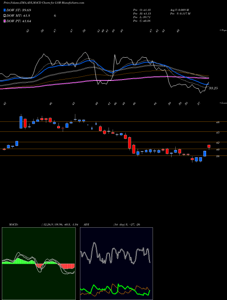Click the 'Pre L: 39.71' low value
The image size is (227, 300).
[142, 17]
